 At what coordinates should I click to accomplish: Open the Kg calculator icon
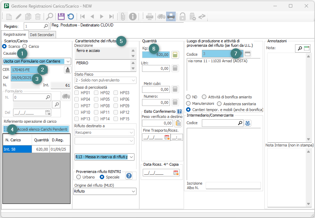pyautogui.click(x=175, y=55)
